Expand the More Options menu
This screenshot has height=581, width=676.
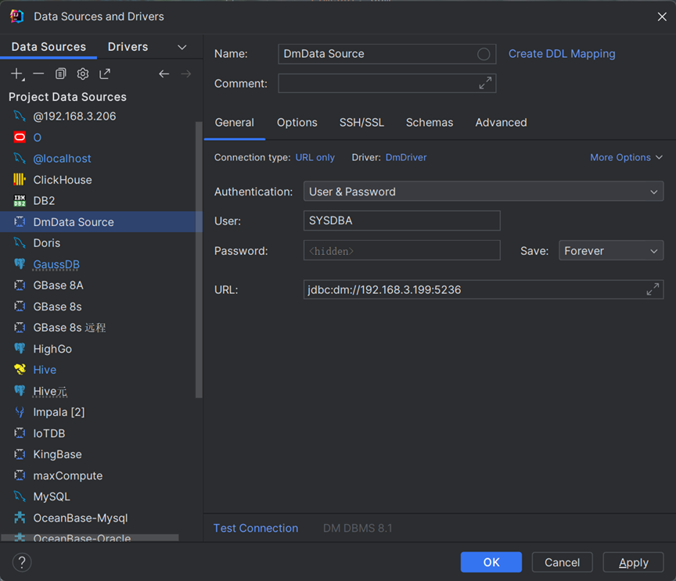click(x=626, y=157)
